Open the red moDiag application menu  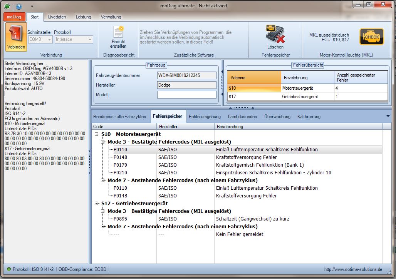[x=14, y=17]
